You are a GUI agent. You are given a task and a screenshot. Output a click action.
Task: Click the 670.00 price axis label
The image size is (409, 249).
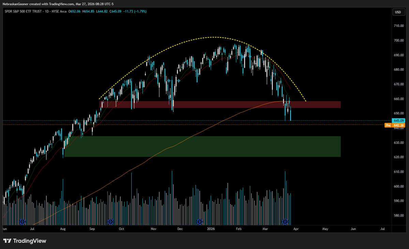pyautogui.click(x=399, y=84)
